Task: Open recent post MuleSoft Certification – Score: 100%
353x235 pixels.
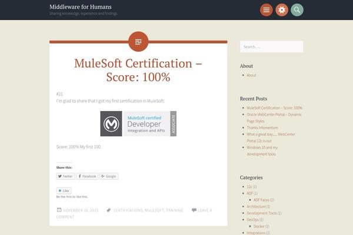Action: [274, 108]
